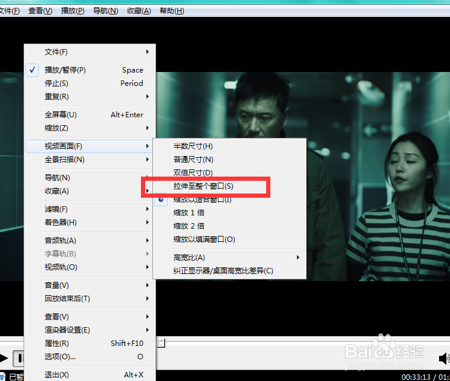Expand the 音频轨(A) submenu

tap(90, 241)
